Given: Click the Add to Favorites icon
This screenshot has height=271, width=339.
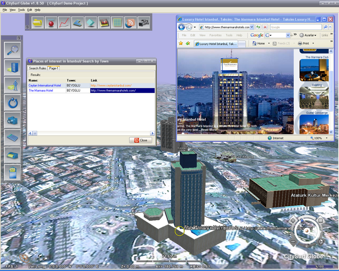Looking at the screenshot, I should pos(188,44).
